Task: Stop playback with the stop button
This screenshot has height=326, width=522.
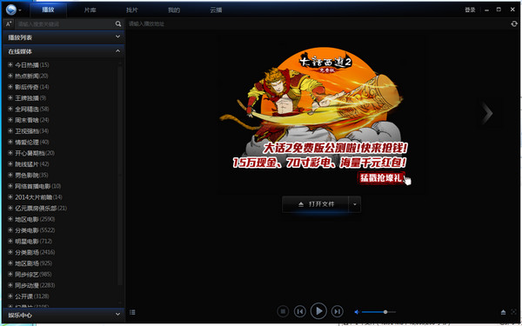Action: point(283,311)
